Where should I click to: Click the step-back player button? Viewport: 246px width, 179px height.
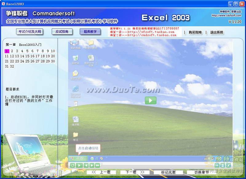tap(86, 165)
